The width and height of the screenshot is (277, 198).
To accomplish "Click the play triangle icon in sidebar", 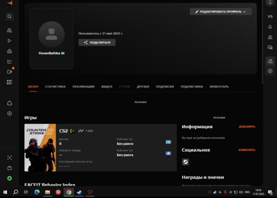I will tap(9, 41).
